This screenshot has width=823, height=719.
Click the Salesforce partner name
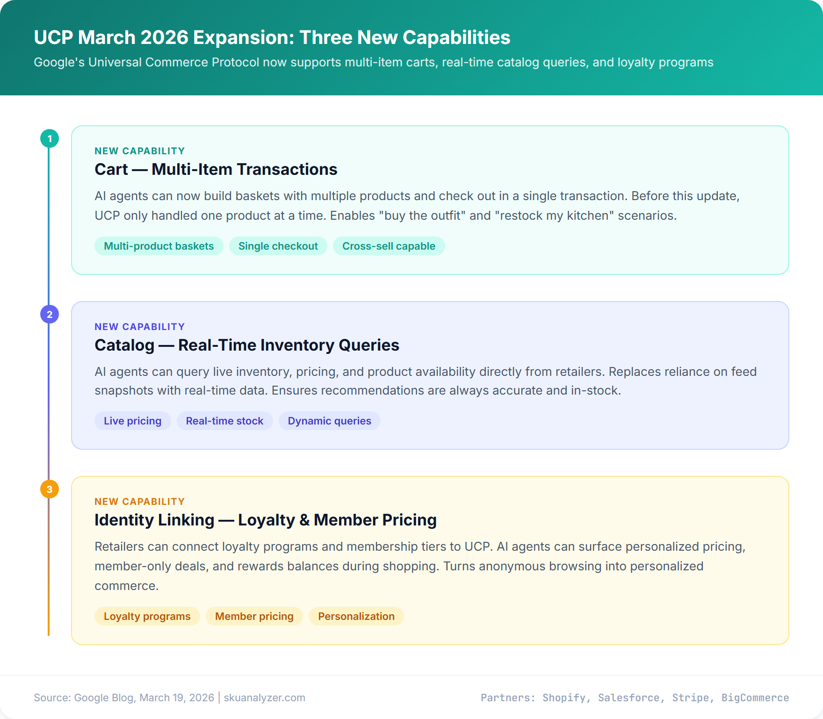coord(631,697)
